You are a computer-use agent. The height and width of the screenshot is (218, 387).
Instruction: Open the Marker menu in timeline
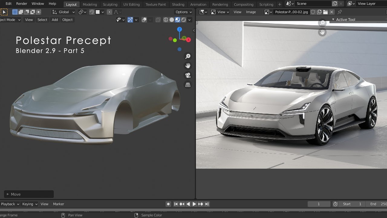59,204
